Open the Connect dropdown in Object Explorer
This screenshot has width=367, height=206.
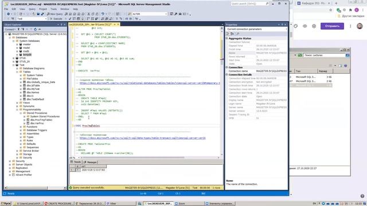click(x=10, y=29)
